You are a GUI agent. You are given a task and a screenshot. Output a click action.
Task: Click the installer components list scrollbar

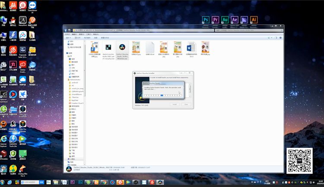tap(190, 90)
